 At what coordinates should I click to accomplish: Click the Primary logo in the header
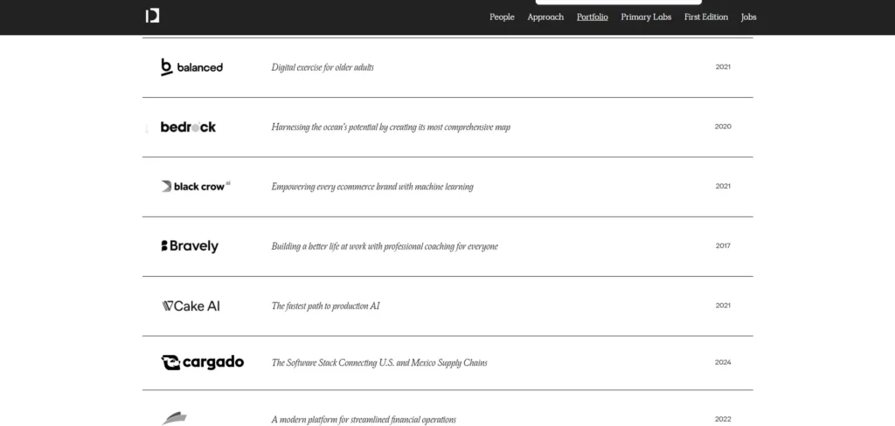point(152,16)
